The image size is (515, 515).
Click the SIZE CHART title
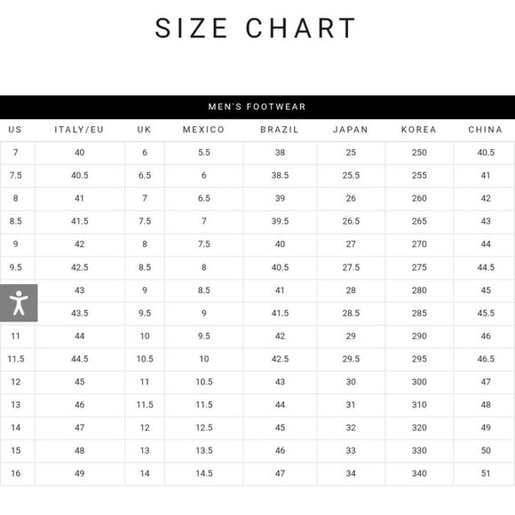tap(256, 28)
